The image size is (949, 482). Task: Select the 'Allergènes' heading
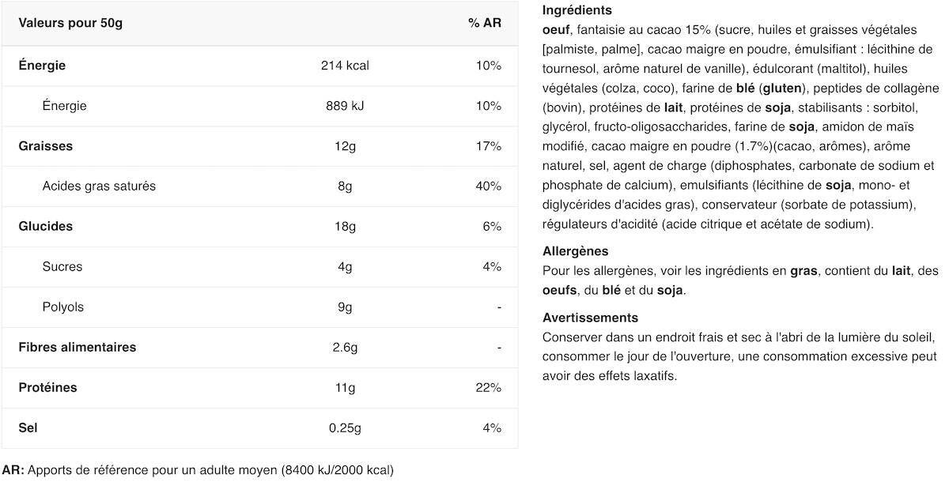(x=576, y=251)
